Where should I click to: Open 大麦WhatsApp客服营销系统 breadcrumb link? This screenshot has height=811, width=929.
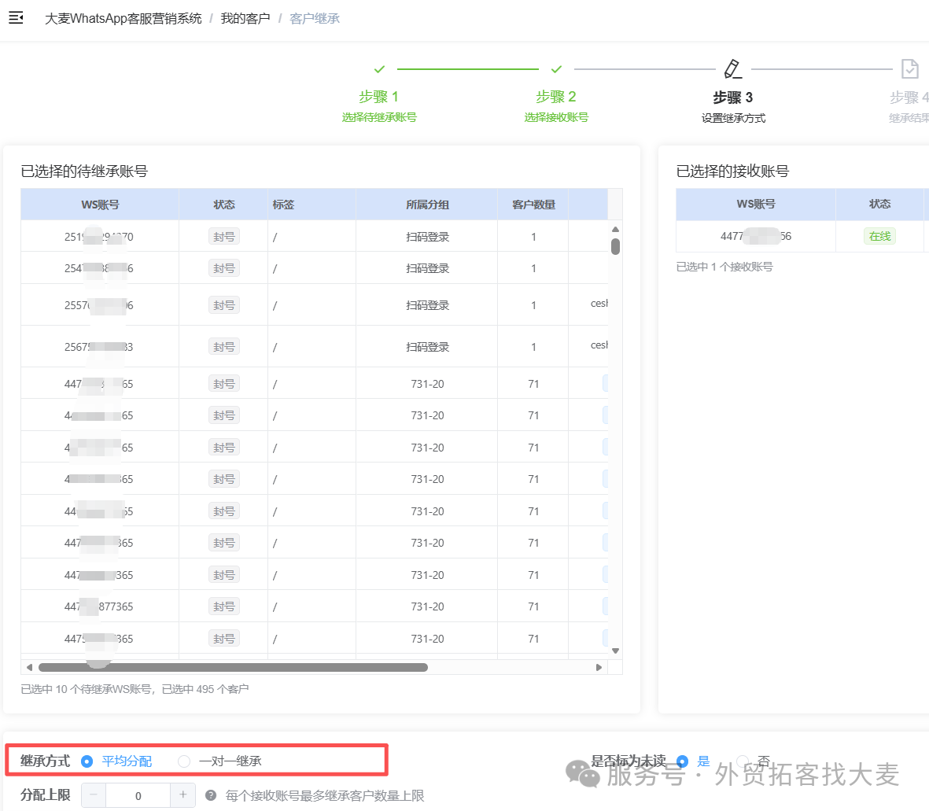[x=123, y=18]
